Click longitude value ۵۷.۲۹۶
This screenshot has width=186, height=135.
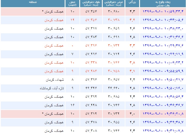point(91,54)
